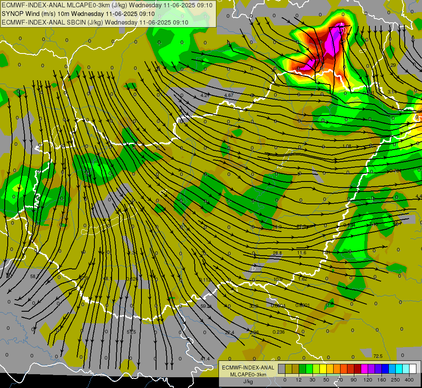The height and width of the screenshot is (388, 422).
Task: Click the legend scale label 160
Action: pos(381,380)
